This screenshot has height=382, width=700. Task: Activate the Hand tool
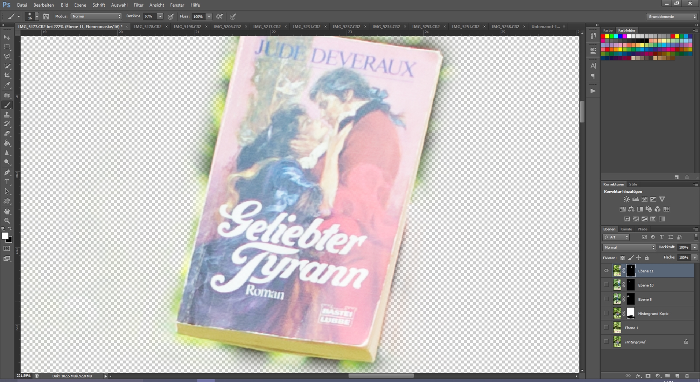tap(7, 211)
